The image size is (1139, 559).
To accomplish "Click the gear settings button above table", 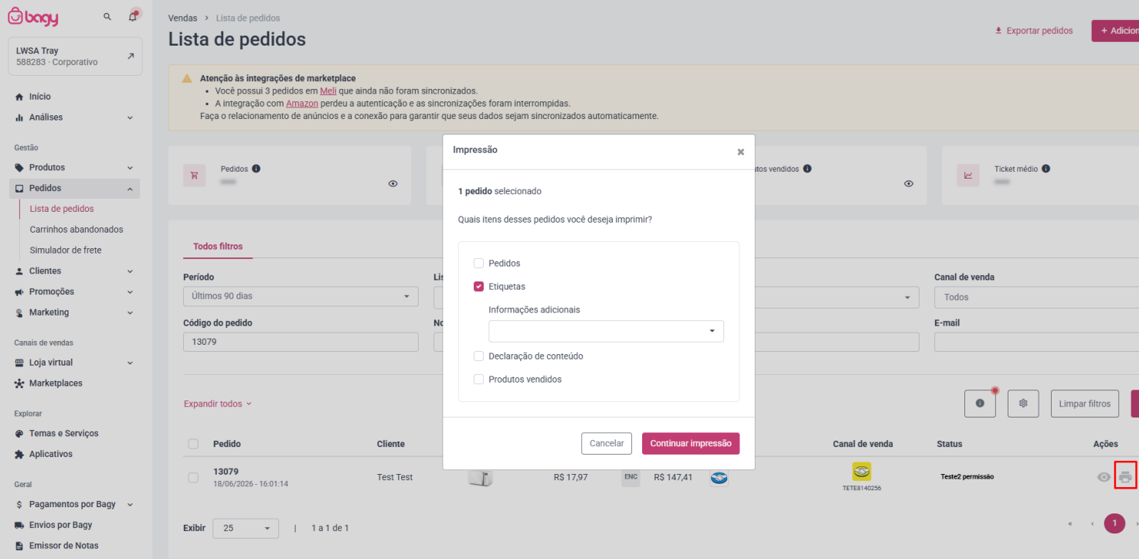I will [x=1023, y=404].
